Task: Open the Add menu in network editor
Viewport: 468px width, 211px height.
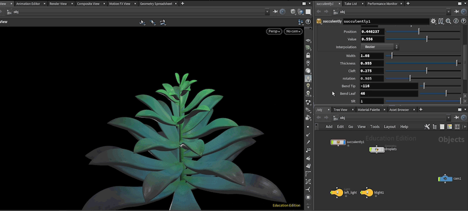Action: [x=329, y=127]
